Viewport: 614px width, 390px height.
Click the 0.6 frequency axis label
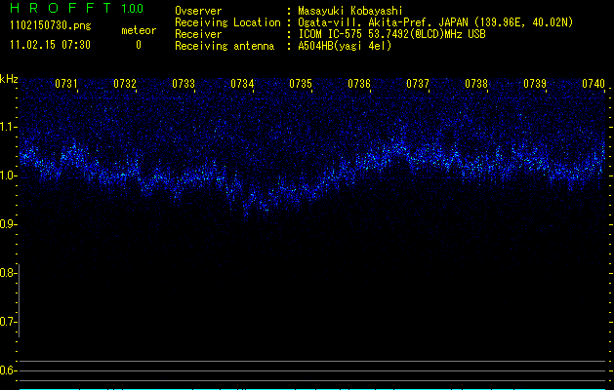pos(9,370)
